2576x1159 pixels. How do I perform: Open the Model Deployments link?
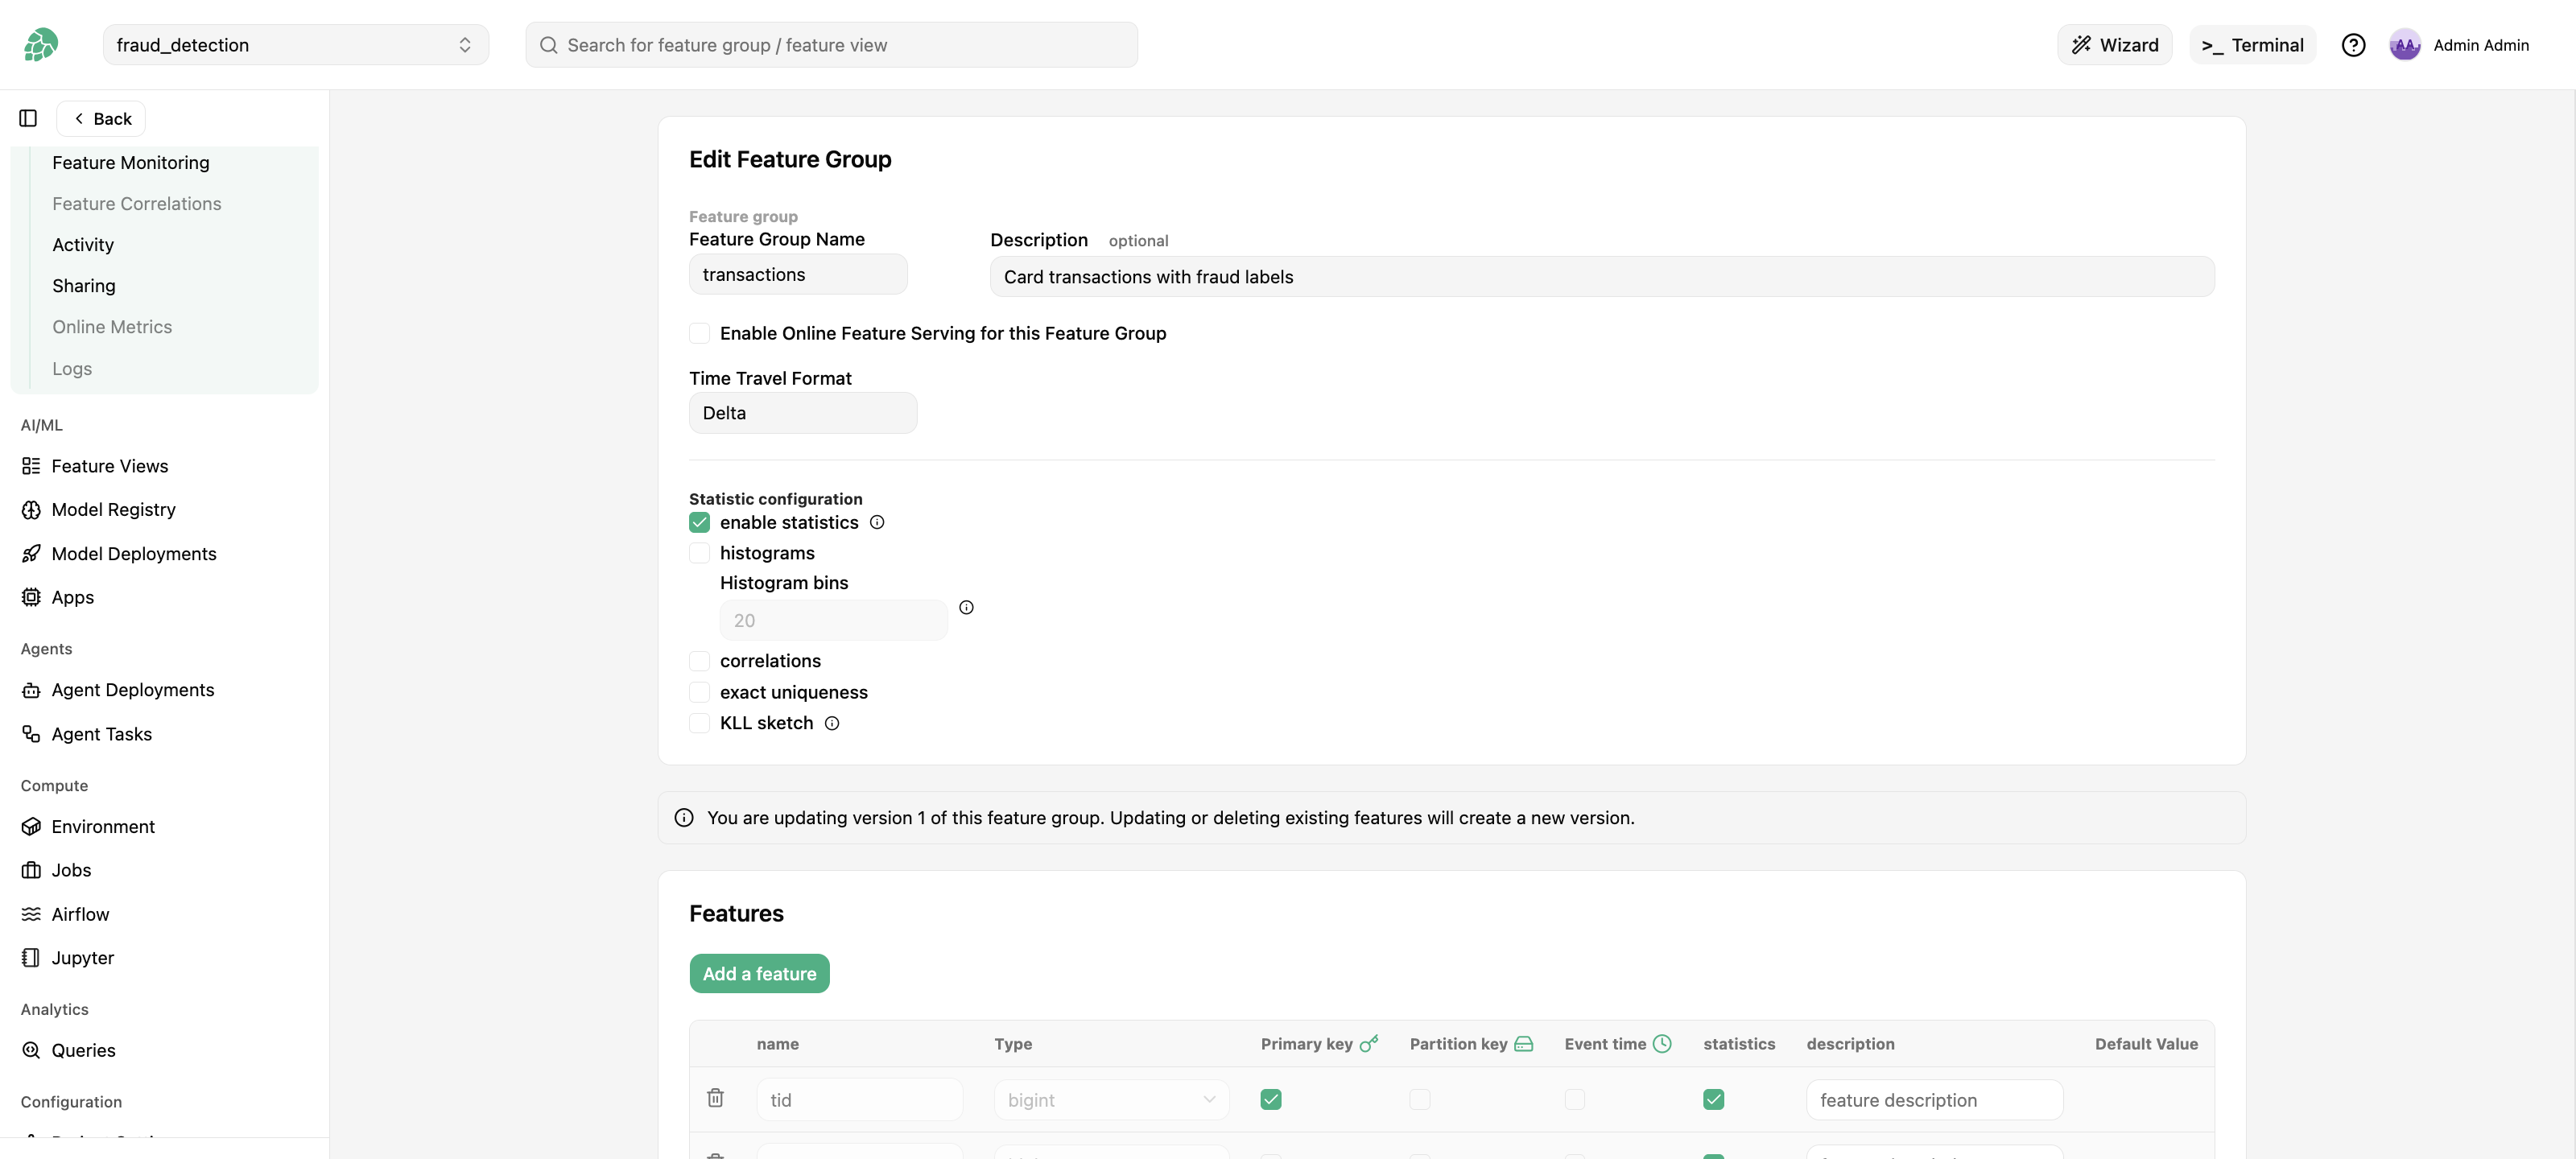[134, 554]
